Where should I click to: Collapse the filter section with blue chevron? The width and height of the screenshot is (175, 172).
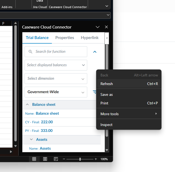point(95,52)
